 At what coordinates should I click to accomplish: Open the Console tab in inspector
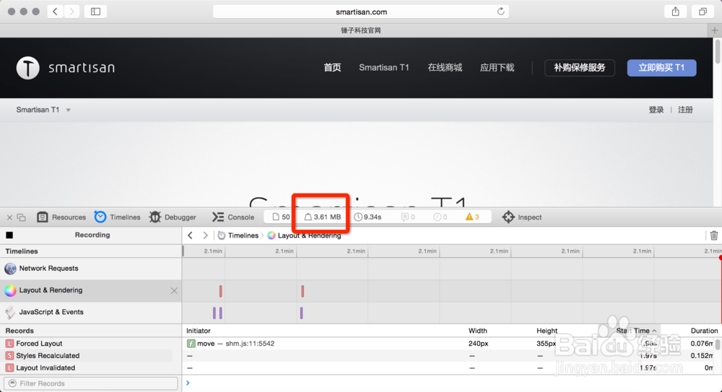[233, 217]
